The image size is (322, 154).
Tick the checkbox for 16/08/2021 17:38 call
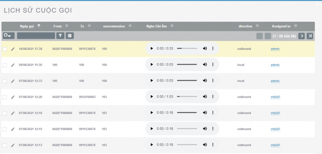(x=5, y=49)
